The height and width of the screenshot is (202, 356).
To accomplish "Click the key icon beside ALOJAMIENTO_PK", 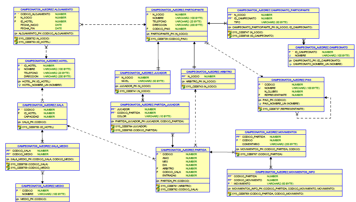I will pos(16,34).
